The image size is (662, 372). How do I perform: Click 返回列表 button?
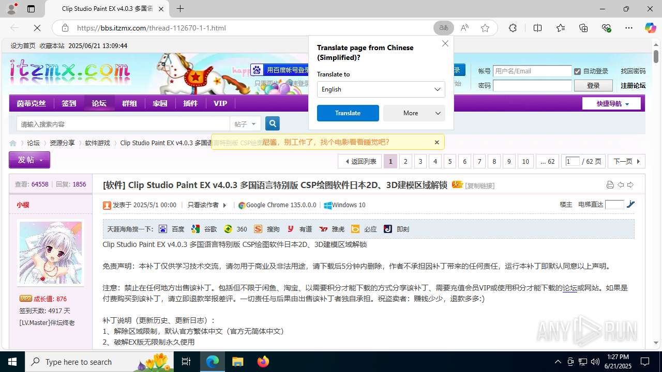click(x=360, y=162)
